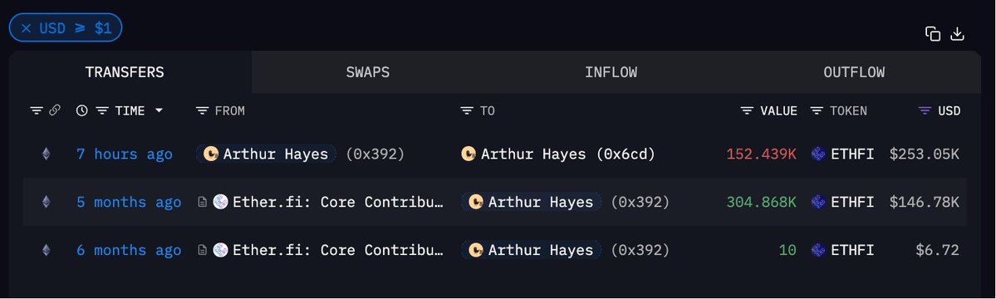Switch to the INFLOW tab

(611, 71)
